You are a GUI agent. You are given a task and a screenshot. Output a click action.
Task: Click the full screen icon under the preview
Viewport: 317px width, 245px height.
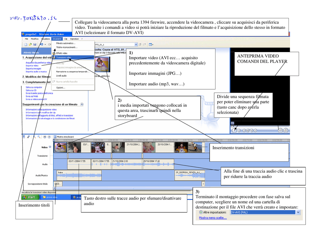(232, 123)
